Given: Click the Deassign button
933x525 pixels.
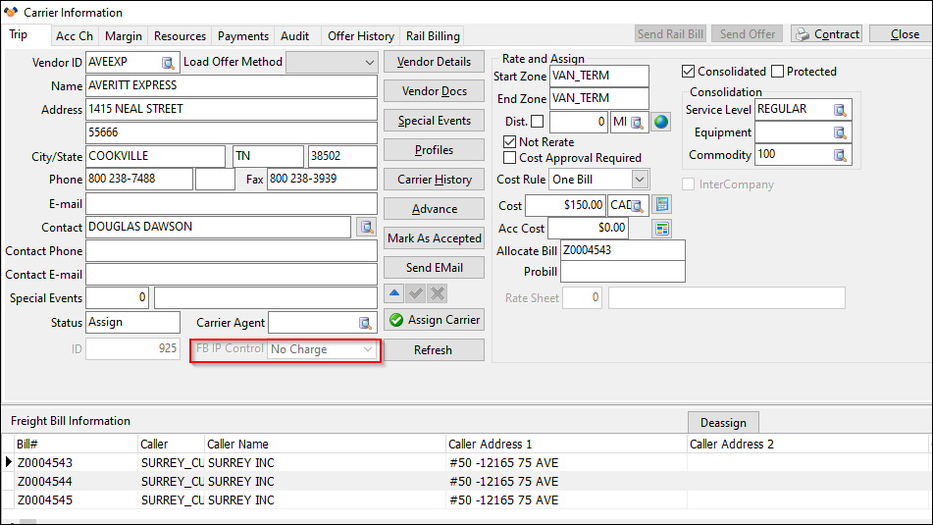Looking at the screenshot, I should (x=723, y=422).
